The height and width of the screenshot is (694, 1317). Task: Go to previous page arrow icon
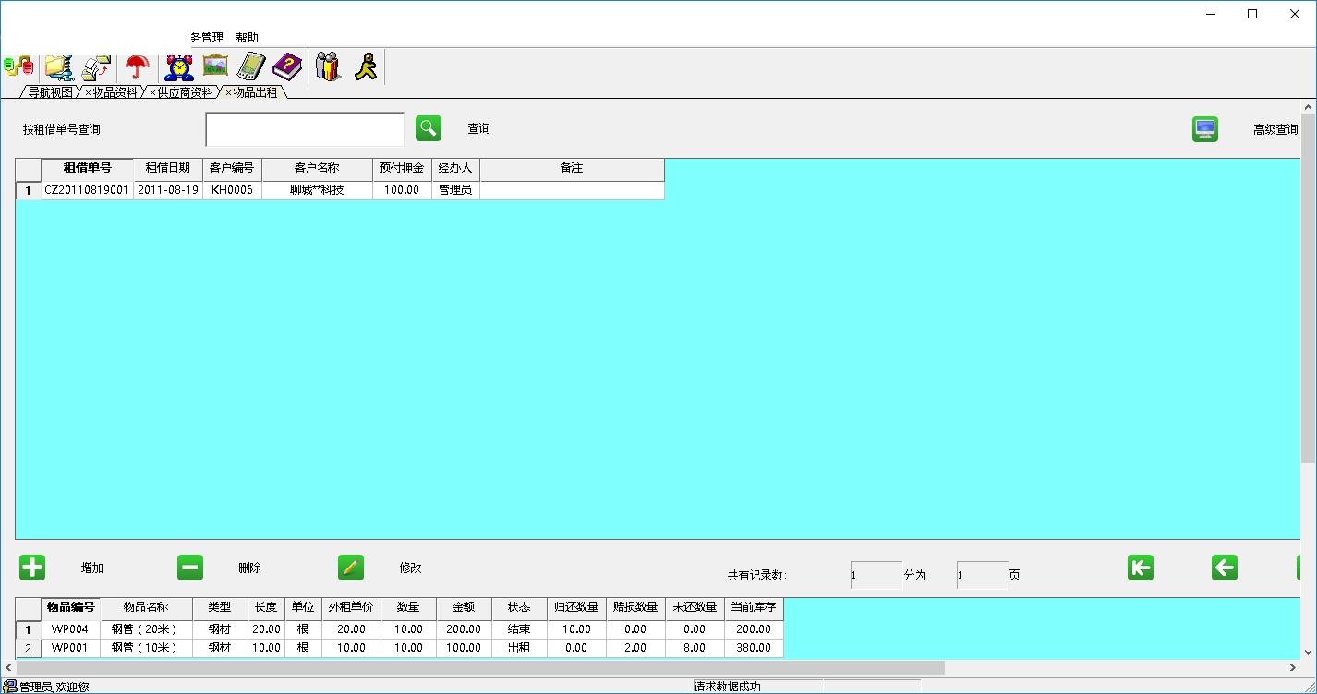pyautogui.click(x=1225, y=568)
